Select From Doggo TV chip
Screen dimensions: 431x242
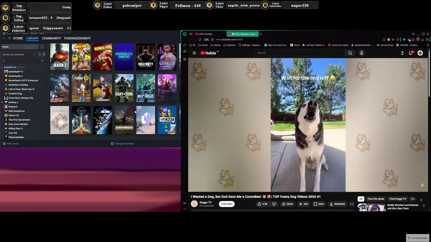[398, 199]
